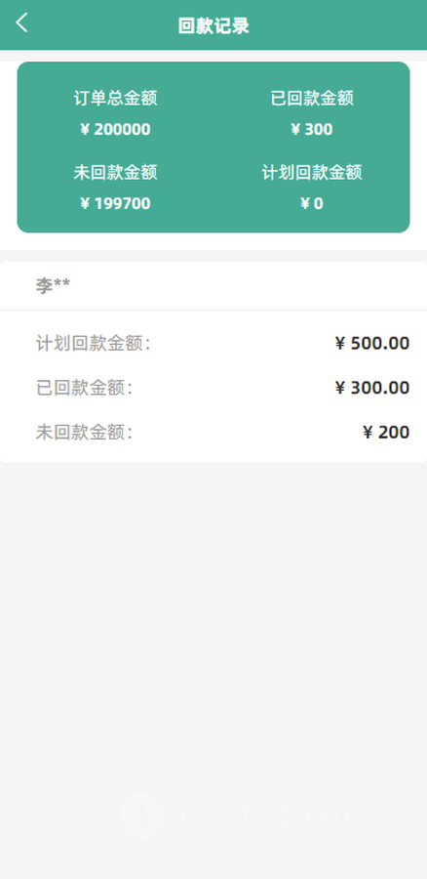The width and height of the screenshot is (427, 879).
Task: Click the 已回款金额: row label
Action: click(x=84, y=388)
